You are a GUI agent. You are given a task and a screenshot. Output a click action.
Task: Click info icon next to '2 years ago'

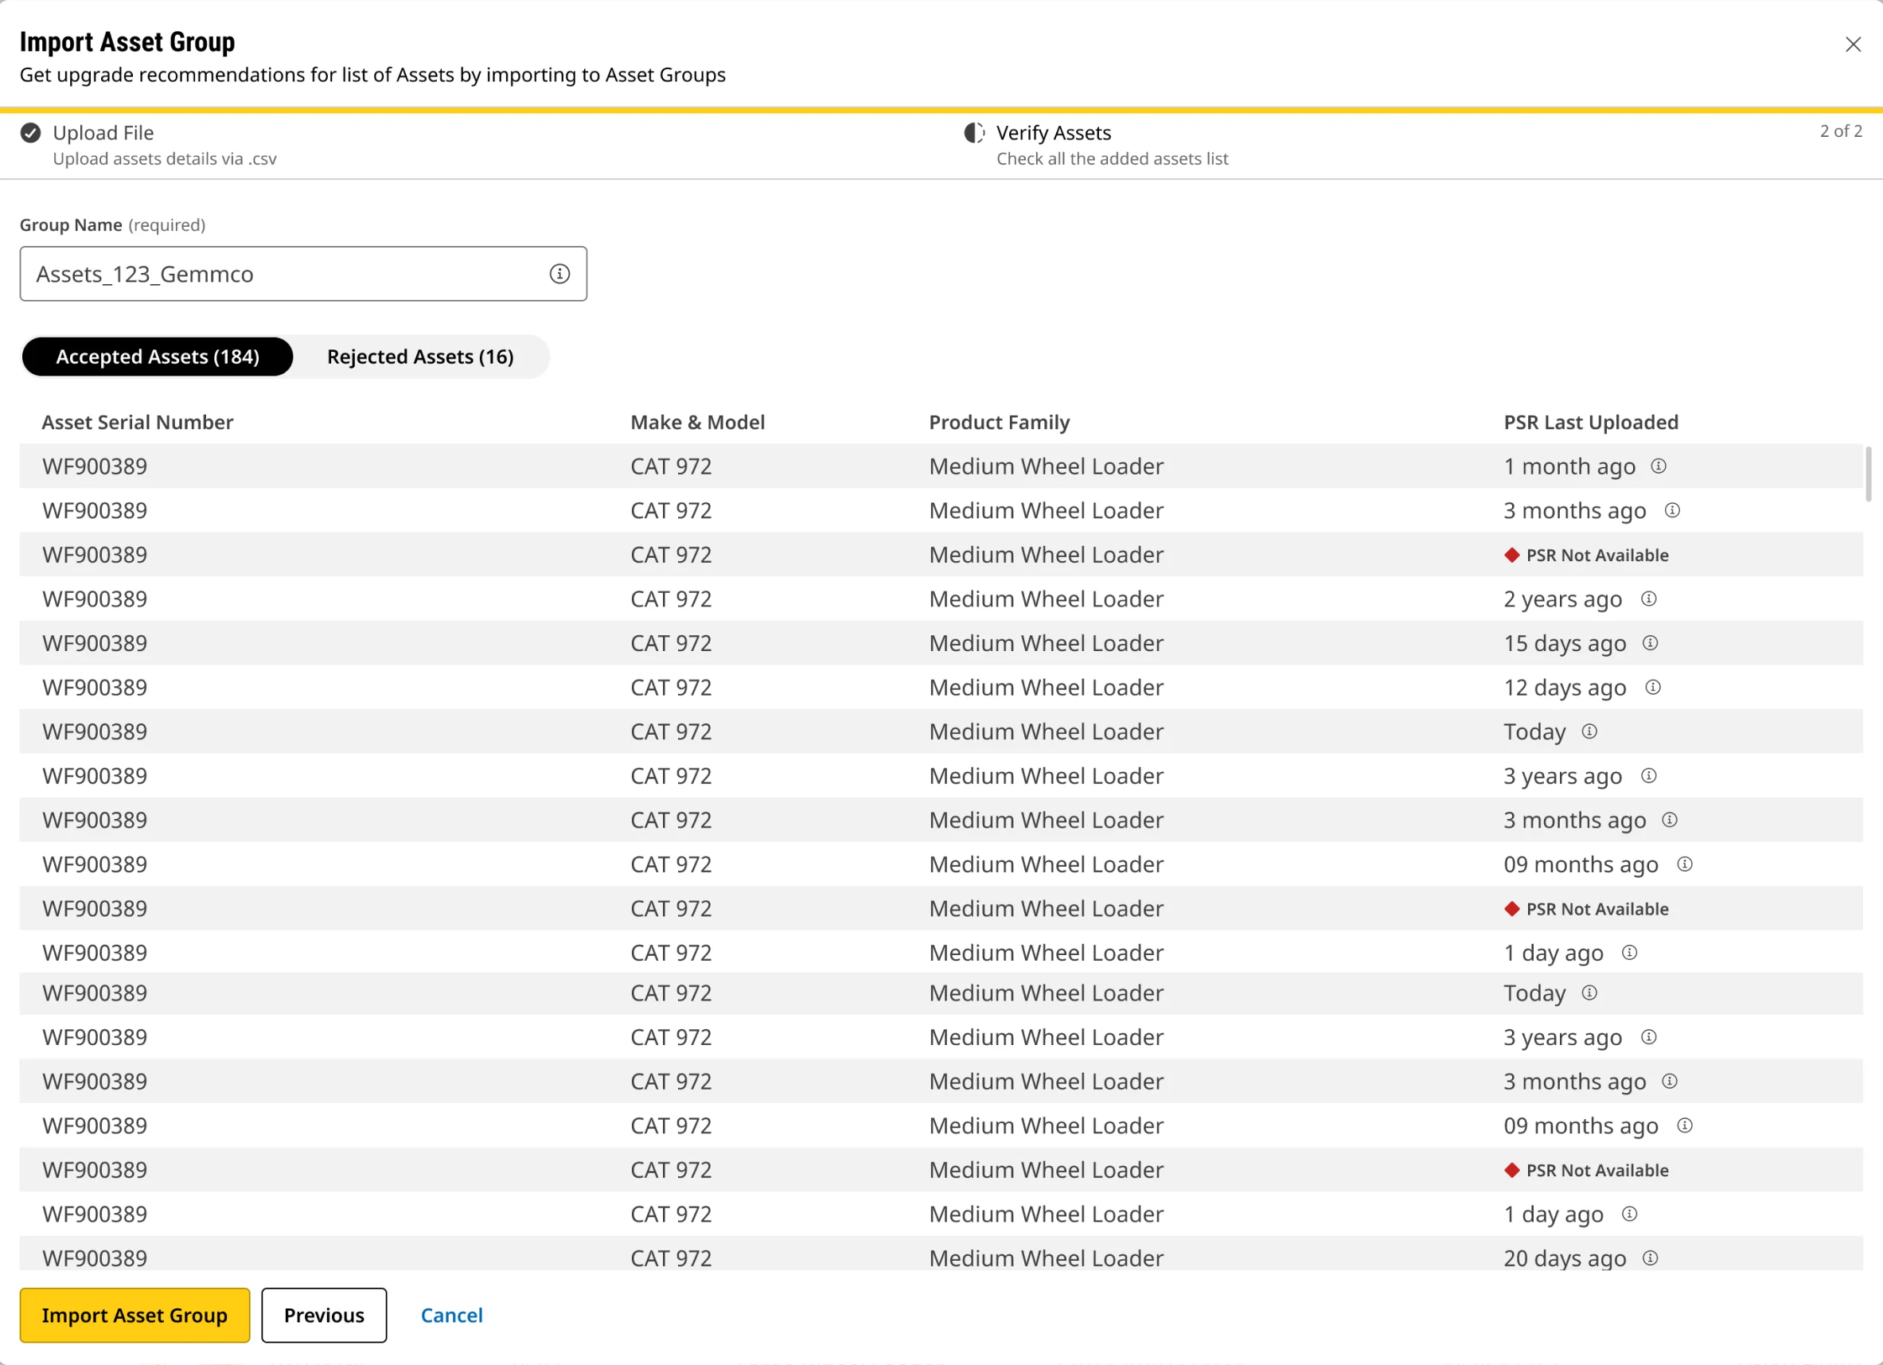pos(1648,599)
